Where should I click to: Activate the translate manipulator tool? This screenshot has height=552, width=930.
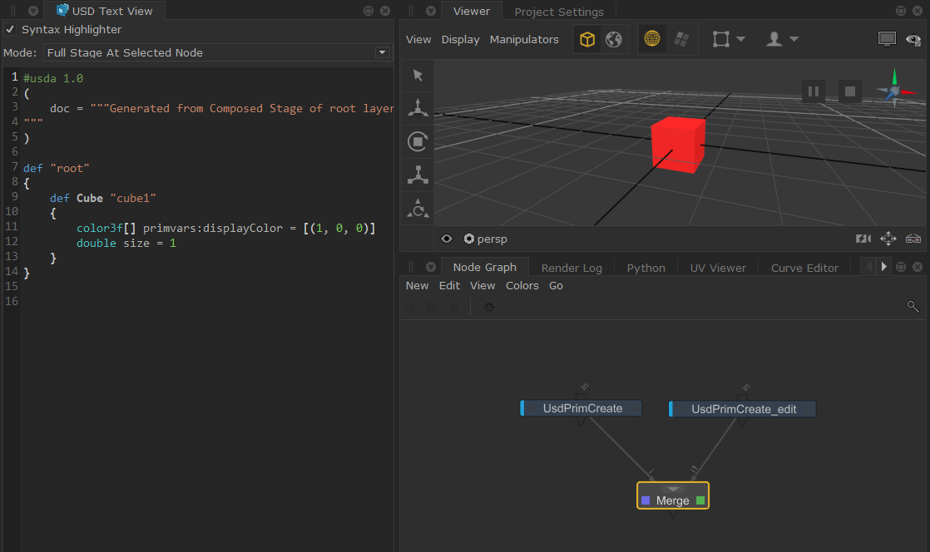coord(418,108)
